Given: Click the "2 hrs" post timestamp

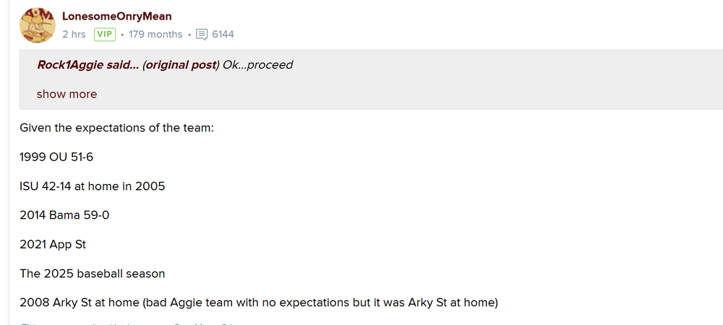Looking at the screenshot, I should [74, 34].
